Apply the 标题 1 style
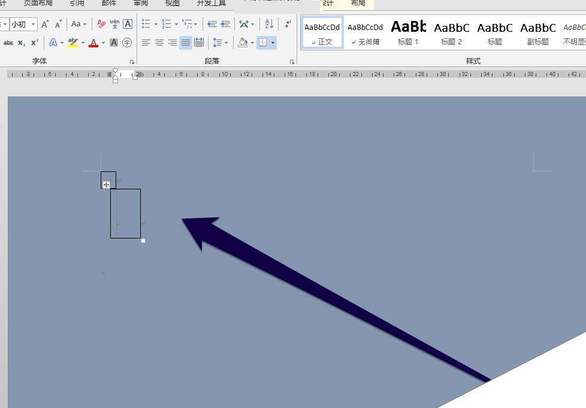586x408 pixels. click(x=408, y=32)
